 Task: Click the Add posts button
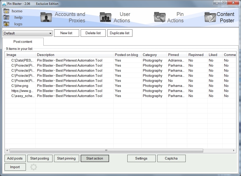15,158
